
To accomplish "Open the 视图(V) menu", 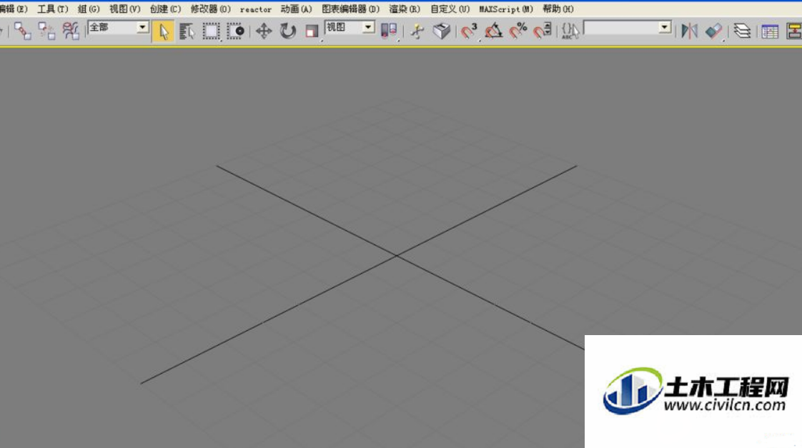I will point(125,9).
